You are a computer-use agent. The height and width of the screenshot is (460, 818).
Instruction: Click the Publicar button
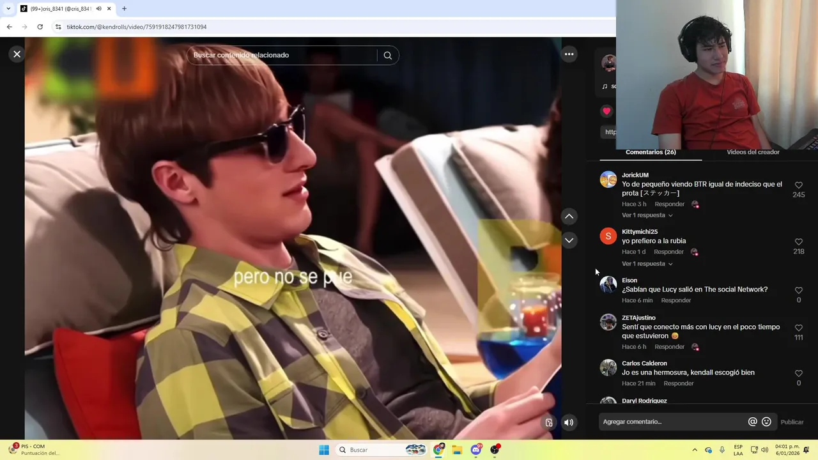(x=792, y=422)
